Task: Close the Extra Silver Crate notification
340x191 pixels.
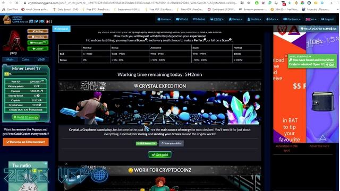Action: click(286, 56)
